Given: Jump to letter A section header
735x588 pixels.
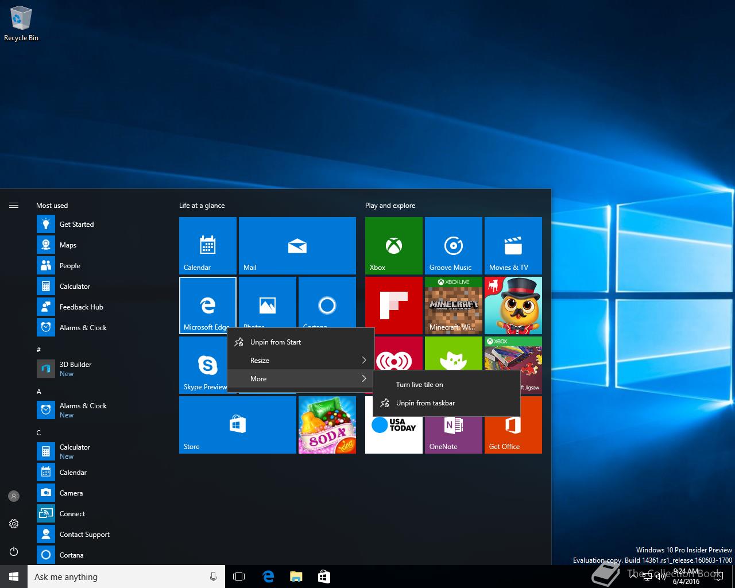Looking at the screenshot, I should [39, 392].
